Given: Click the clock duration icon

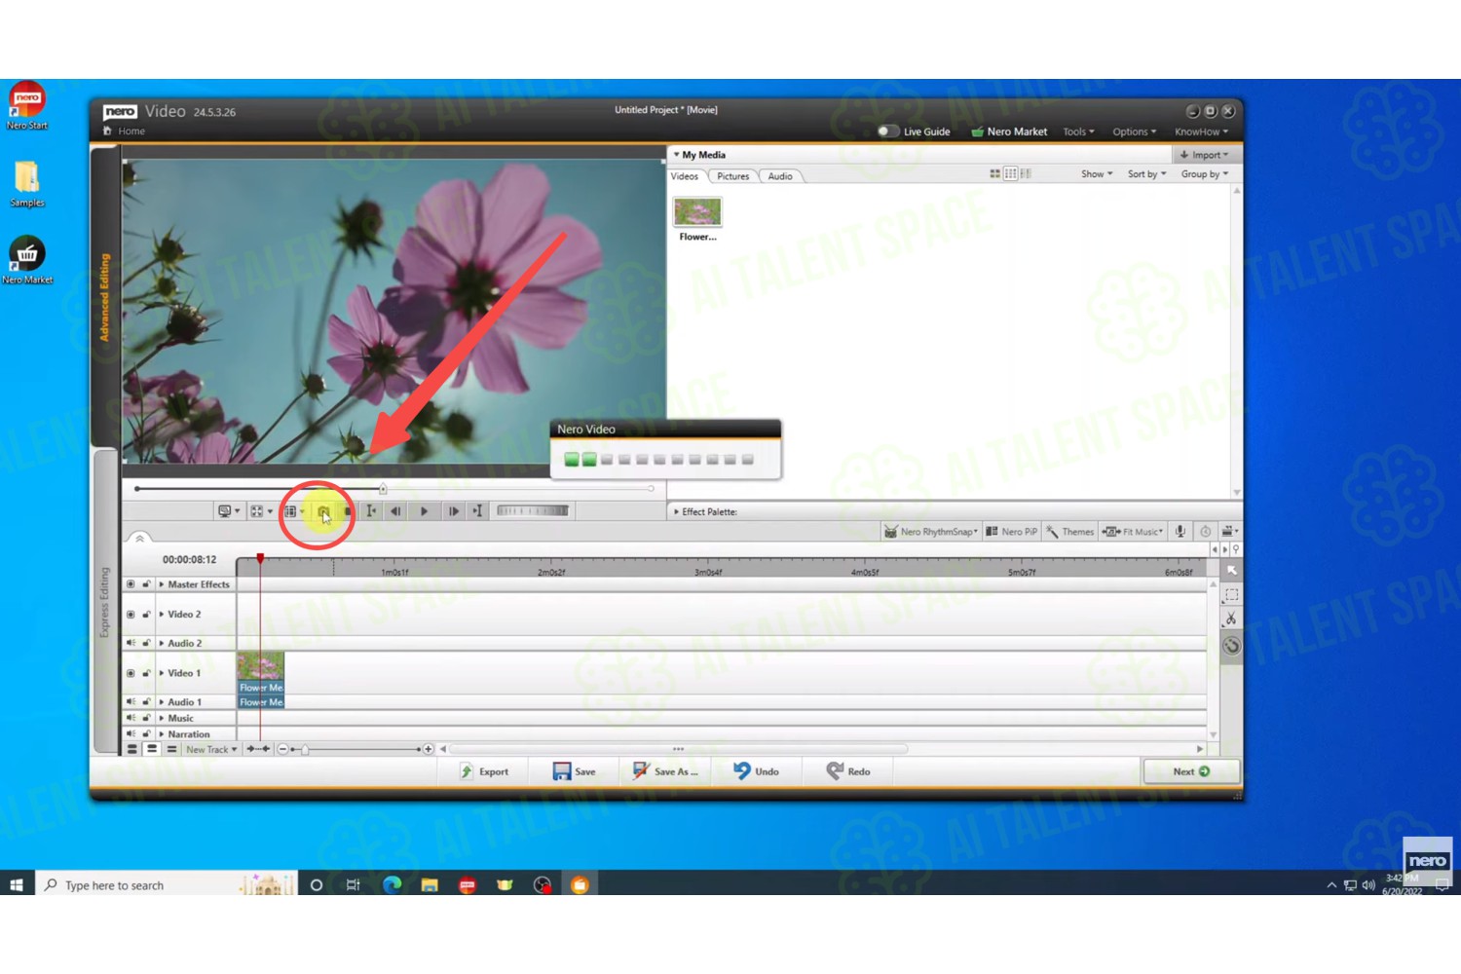Looking at the screenshot, I should (x=1205, y=532).
